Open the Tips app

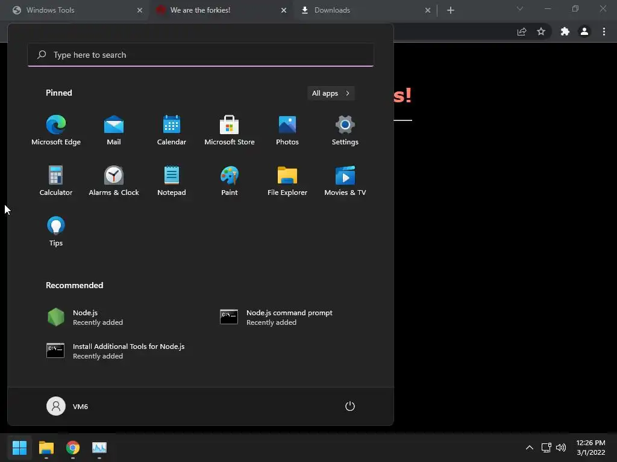coord(56,232)
